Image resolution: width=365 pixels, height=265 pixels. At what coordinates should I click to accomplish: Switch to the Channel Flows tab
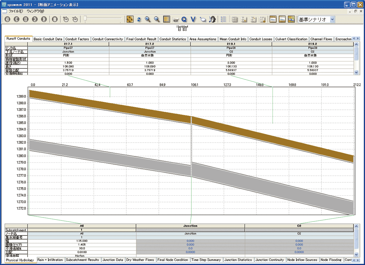pyautogui.click(x=322, y=39)
